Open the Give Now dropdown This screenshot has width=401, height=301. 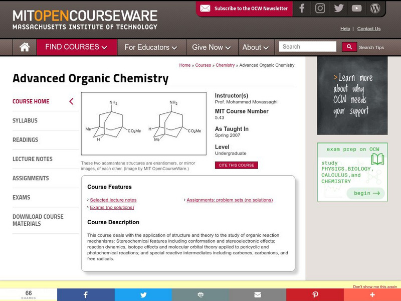pyautogui.click(x=212, y=47)
